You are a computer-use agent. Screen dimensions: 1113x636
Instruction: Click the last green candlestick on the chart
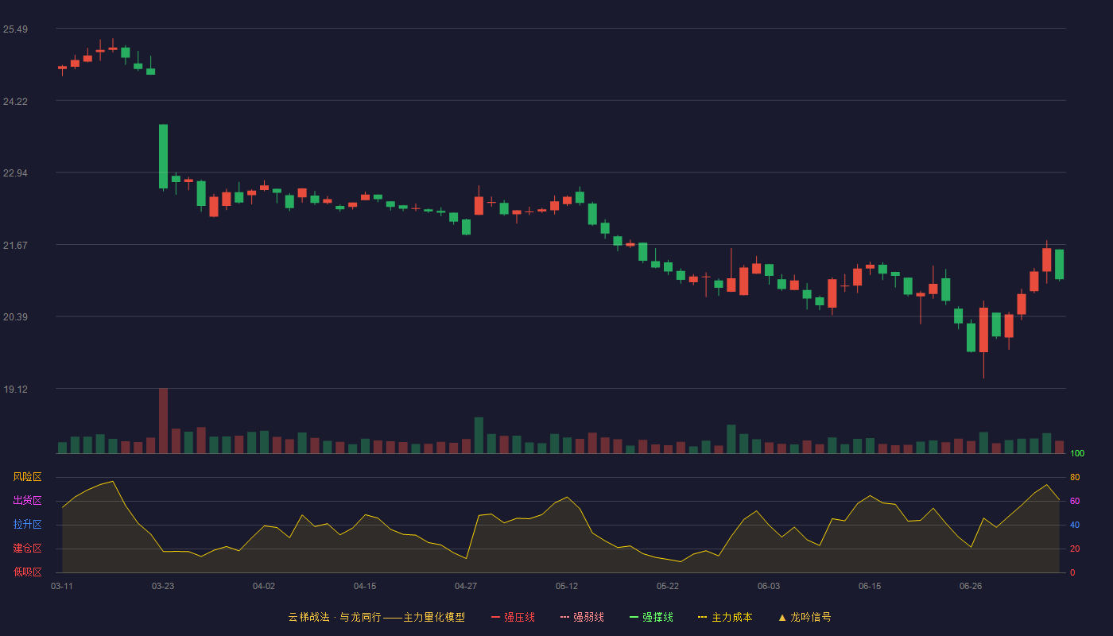click(x=1059, y=265)
